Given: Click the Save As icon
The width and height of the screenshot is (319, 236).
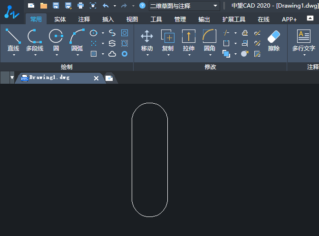Looking at the screenshot, I should [x=68, y=6].
